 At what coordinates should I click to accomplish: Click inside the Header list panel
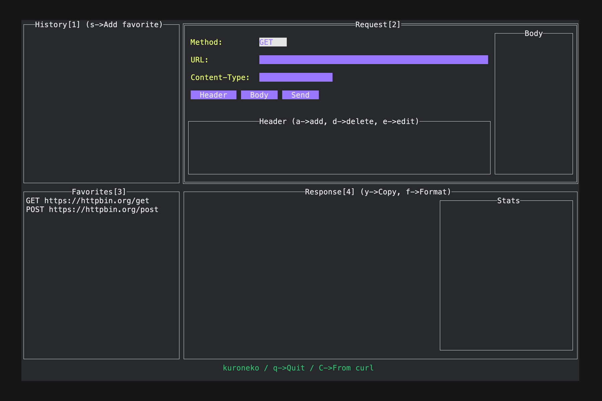coord(339,148)
